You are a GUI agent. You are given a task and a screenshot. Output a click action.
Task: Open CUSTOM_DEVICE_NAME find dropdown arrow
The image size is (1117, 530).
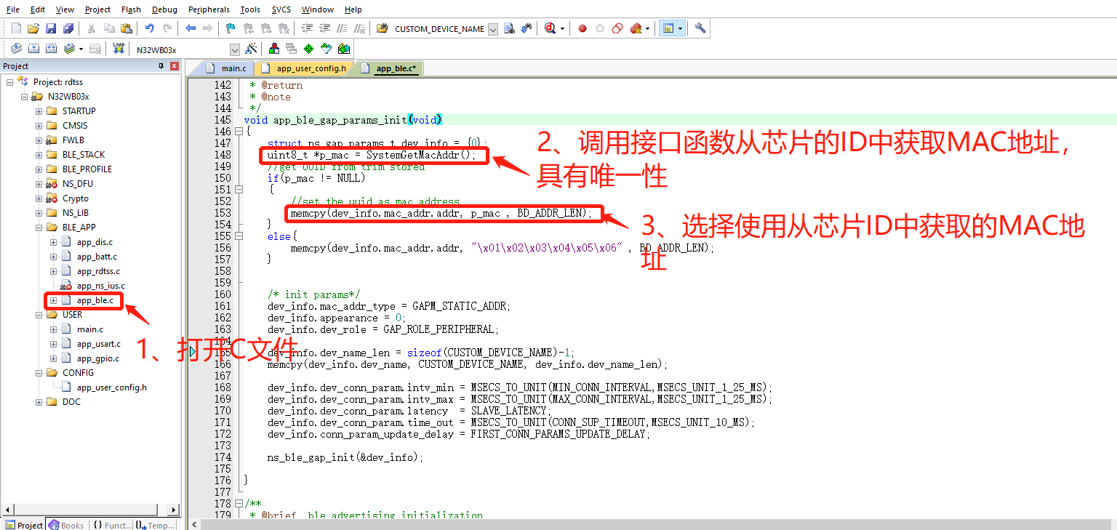[x=493, y=29]
